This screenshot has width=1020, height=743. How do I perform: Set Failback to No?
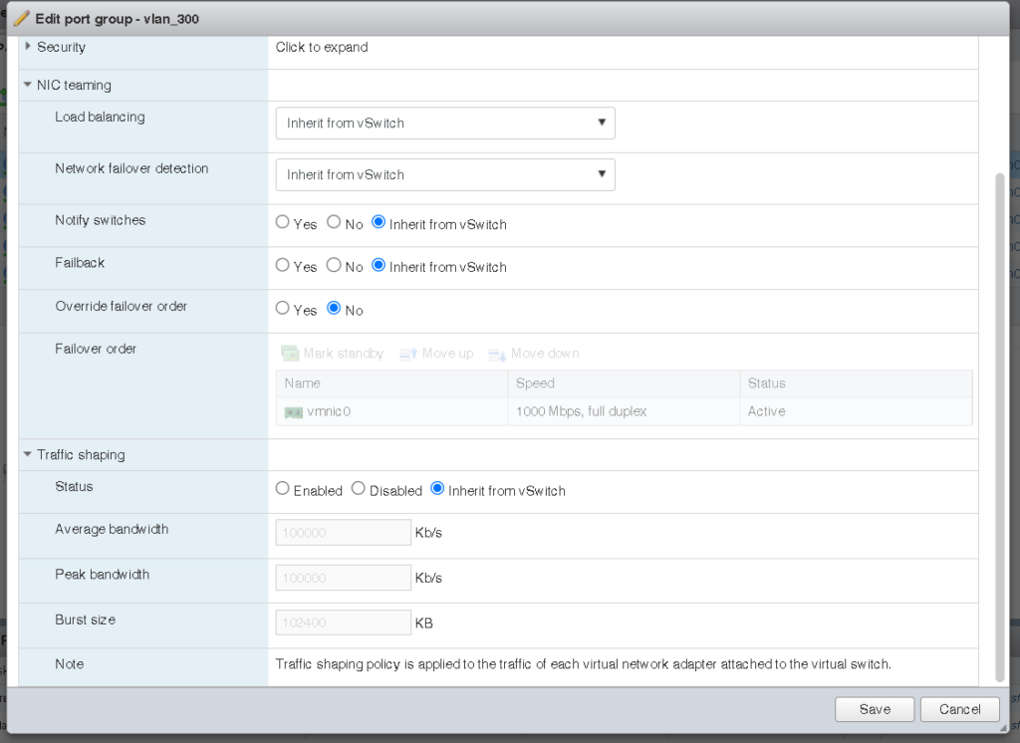334,265
